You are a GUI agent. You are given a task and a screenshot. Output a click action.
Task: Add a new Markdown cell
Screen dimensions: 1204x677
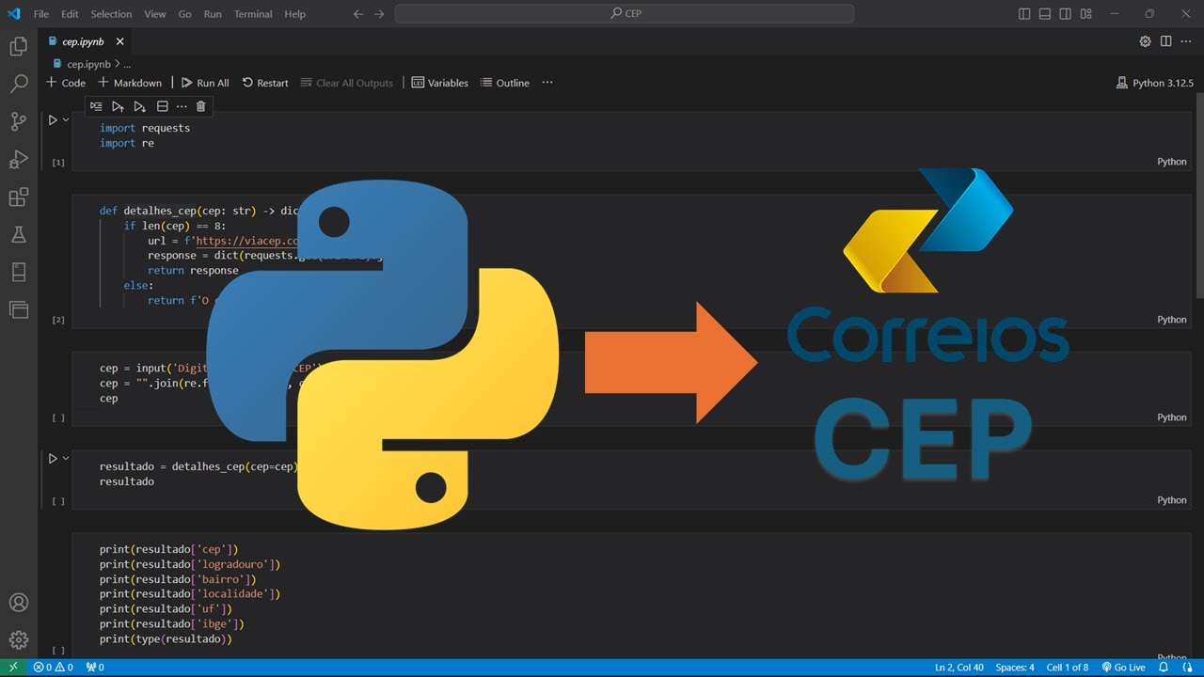pos(130,83)
